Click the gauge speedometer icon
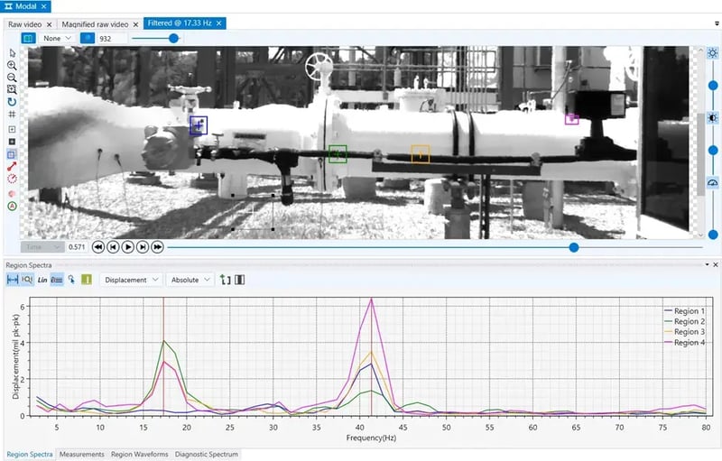 click(x=712, y=182)
